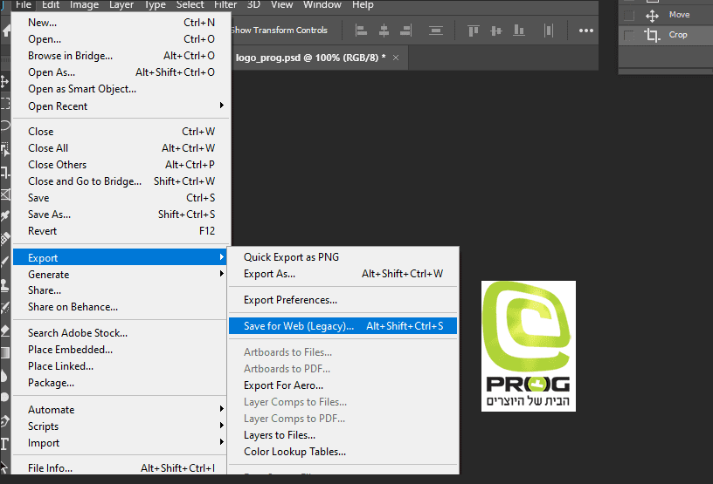Select the Clone Stamp tool
The height and width of the screenshot is (484, 713).
[x=4, y=284]
